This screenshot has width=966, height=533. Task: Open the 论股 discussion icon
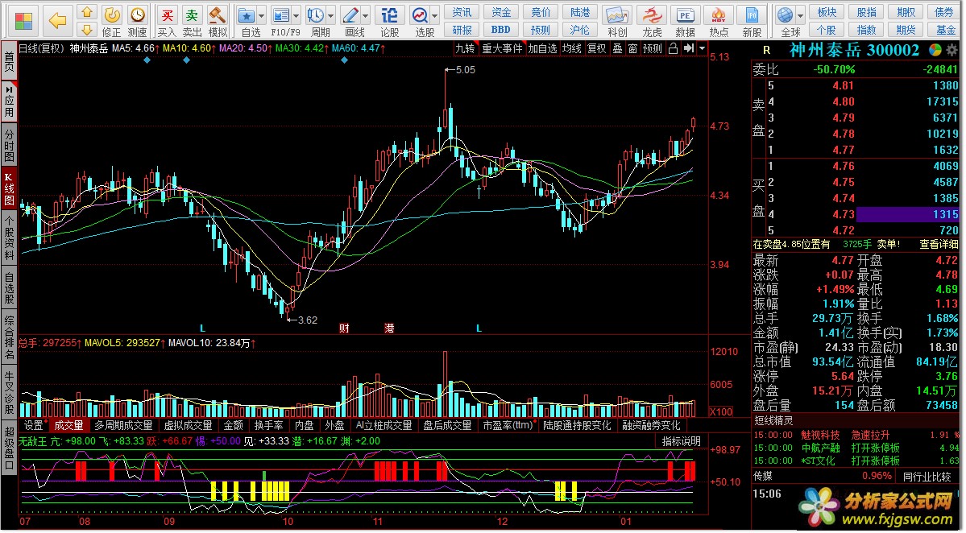pyautogui.click(x=389, y=15)
